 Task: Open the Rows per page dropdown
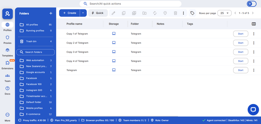(224, 13)
